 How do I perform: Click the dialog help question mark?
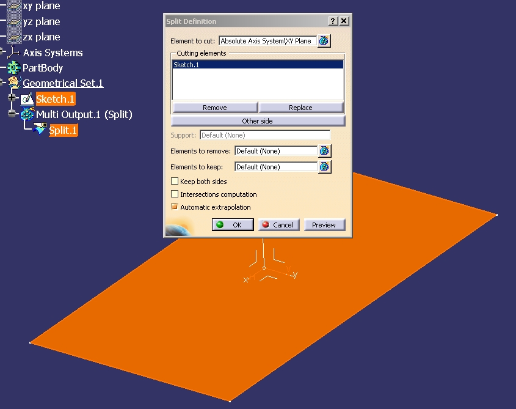333,21
